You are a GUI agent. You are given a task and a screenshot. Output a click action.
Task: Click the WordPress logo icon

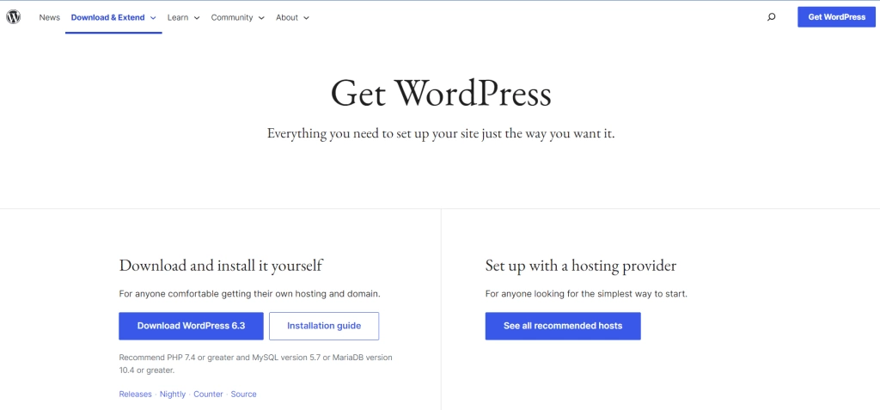13,17
